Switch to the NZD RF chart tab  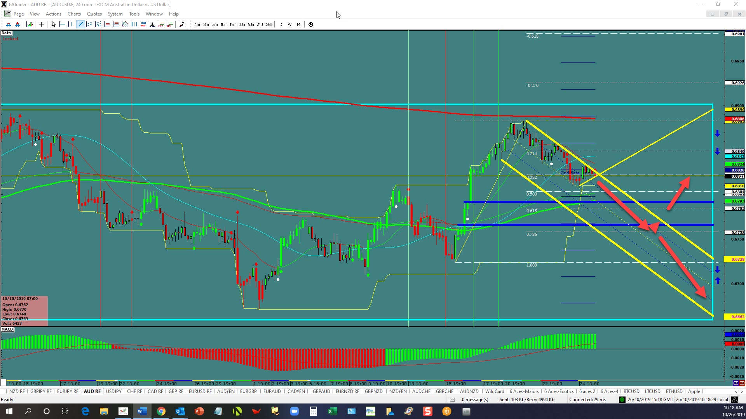click(x=17, y=391)
